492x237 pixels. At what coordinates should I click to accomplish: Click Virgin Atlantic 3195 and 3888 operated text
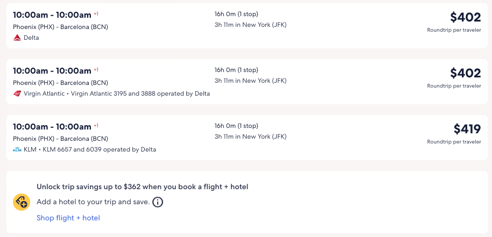click(140, 94)
